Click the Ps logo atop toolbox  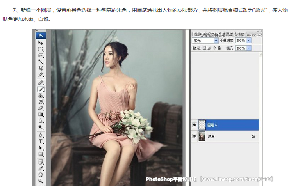(41, 35)
